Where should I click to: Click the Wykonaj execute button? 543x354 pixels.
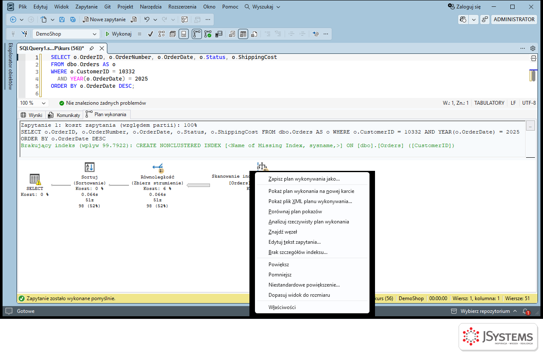click(x=118, y=34)
